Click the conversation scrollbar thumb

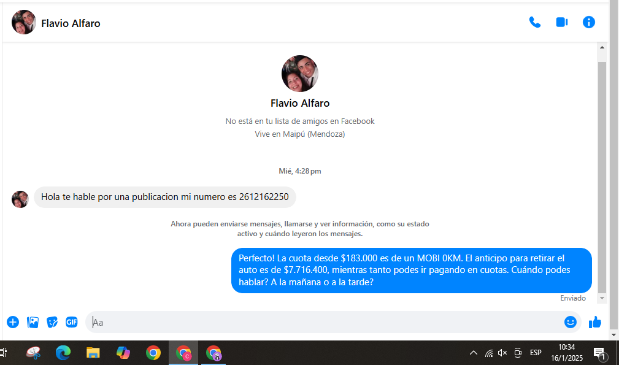pyautogui.click(x=602, y=177)
